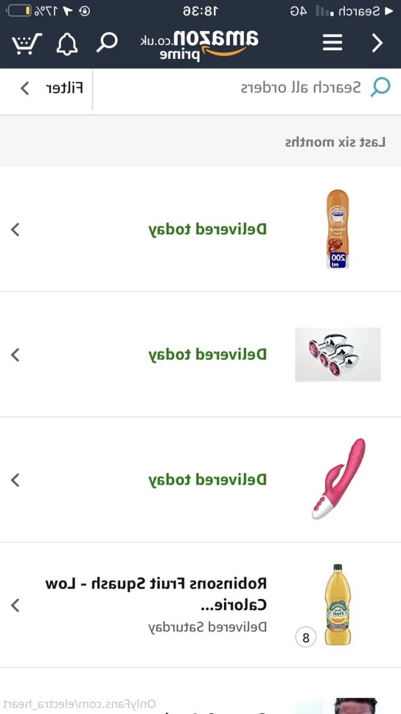Click the Search all orders field
The height and width of the screenshot is (714, 401).
(247, 87)
